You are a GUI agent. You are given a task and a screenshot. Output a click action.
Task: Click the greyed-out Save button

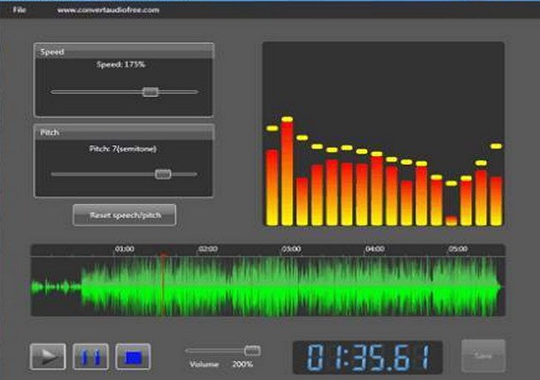tap(483, 356)
